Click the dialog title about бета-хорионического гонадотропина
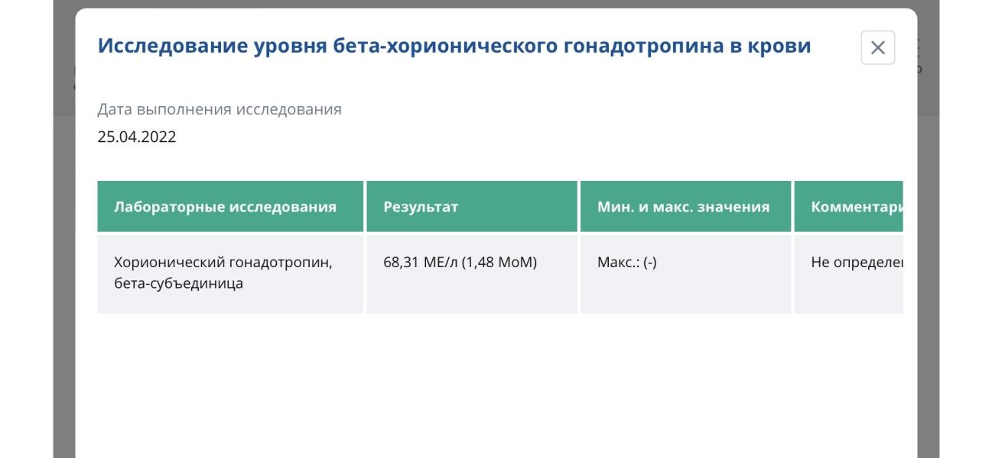The image size is (992, 458). (x=454, y=46)
